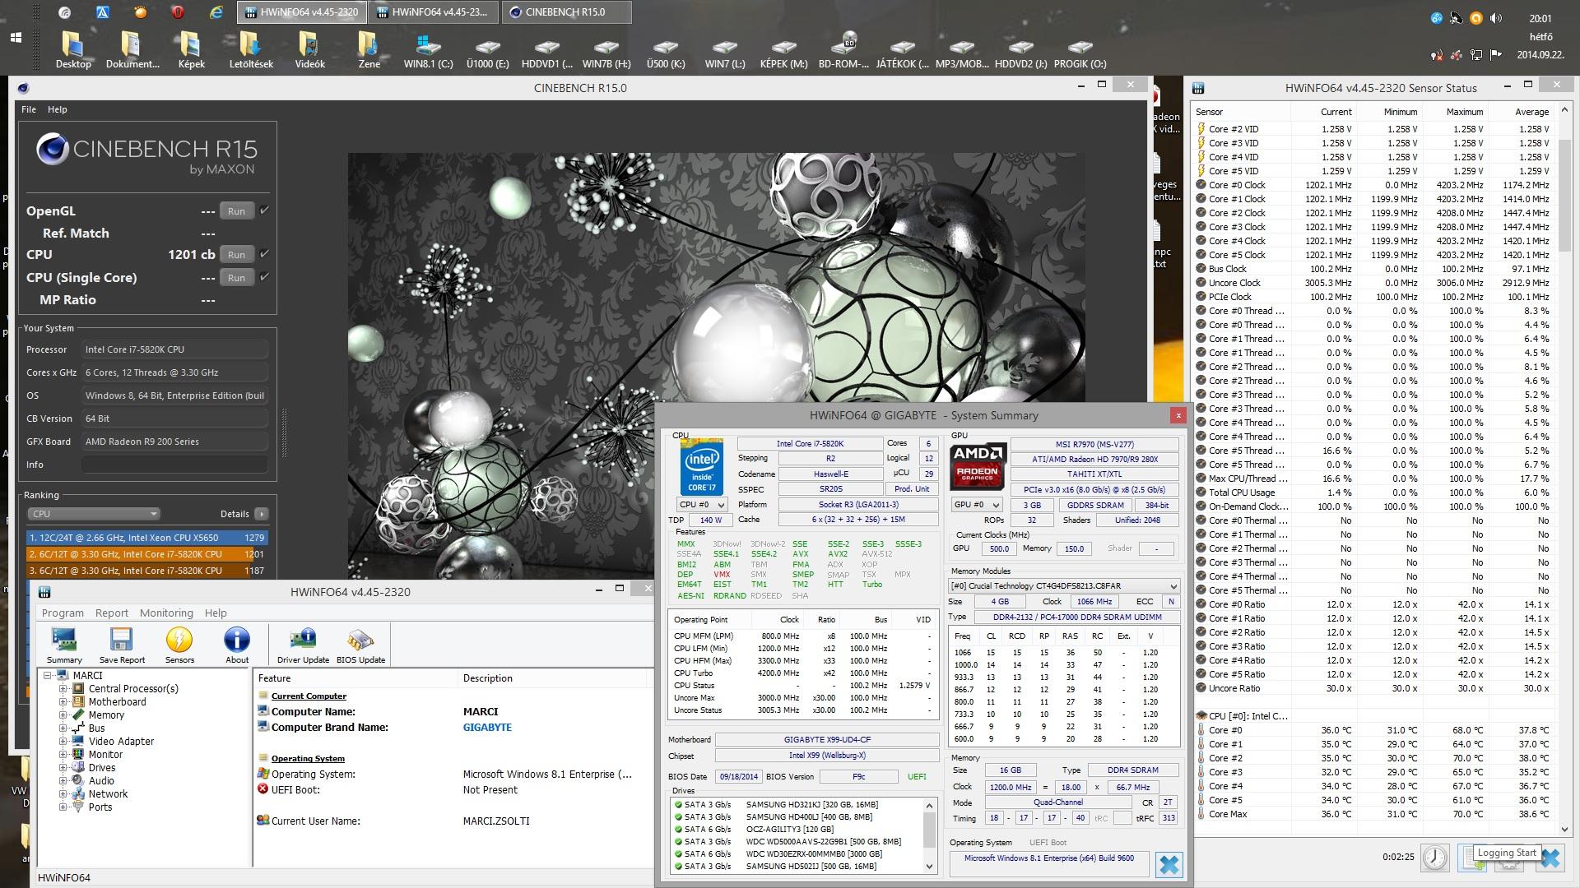
Task: Click the AMD Radeon Graphics logo
Action: [978, 466]
